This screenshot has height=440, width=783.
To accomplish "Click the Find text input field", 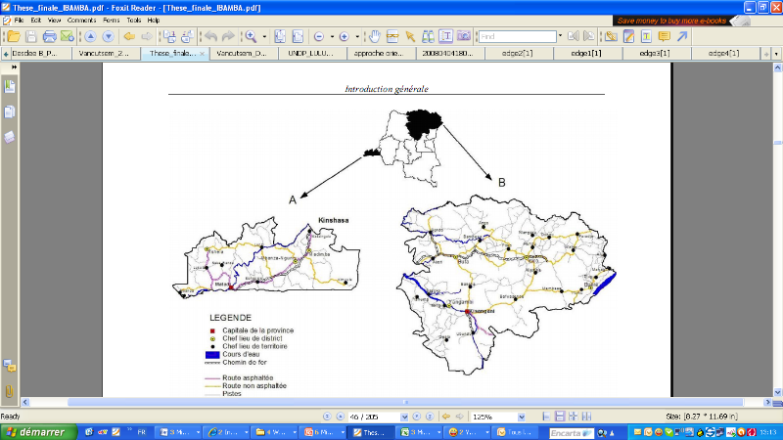I will 517,36.
